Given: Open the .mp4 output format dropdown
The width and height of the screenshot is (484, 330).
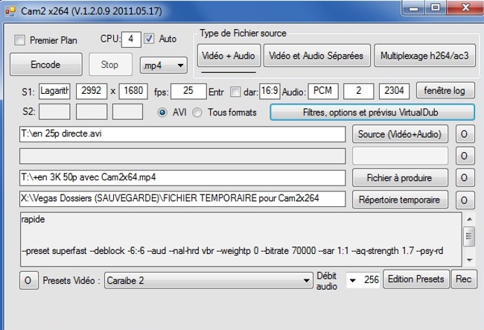Looking at the screenshot, I should (164, 65).
